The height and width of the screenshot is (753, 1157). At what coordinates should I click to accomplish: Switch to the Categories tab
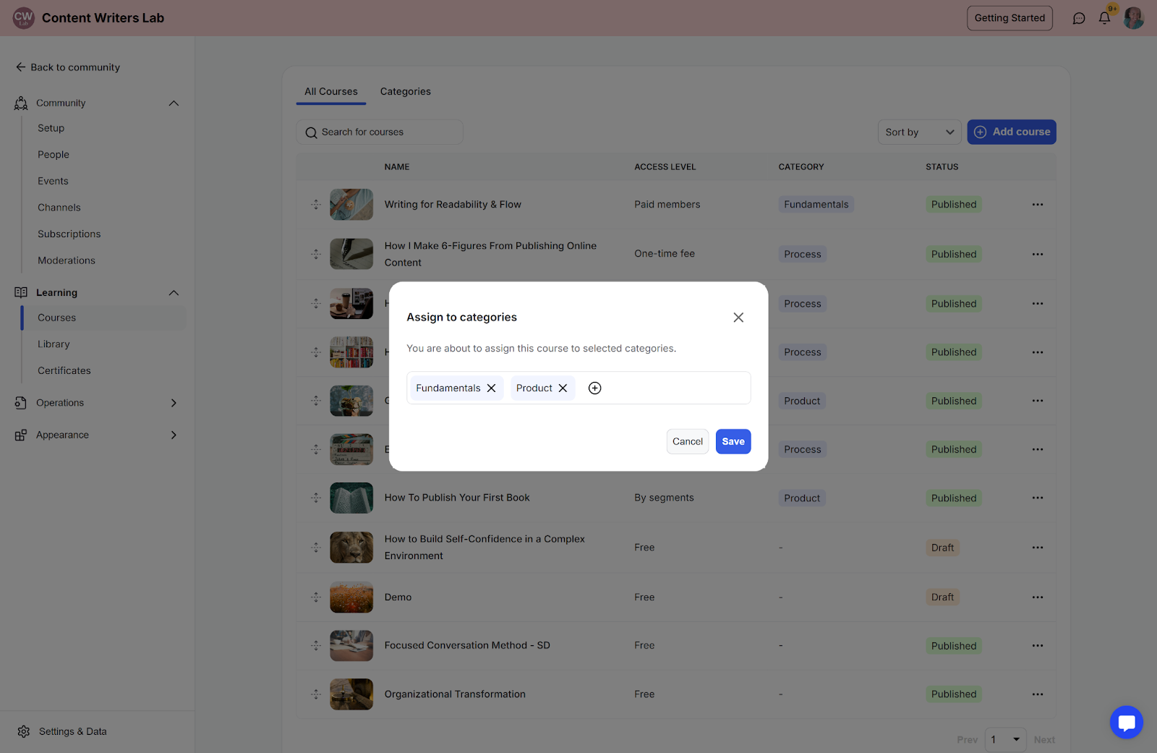[405, 92]
